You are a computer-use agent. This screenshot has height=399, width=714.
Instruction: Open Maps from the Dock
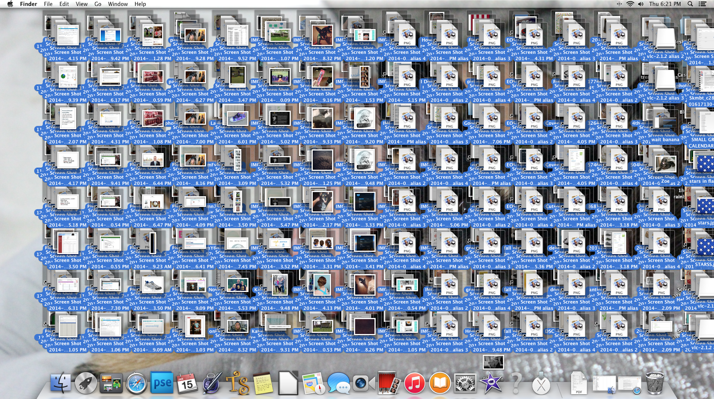point(313,383)
